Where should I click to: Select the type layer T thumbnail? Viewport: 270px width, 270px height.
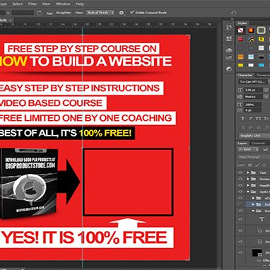pyautogui.click(x=262, y=219)
